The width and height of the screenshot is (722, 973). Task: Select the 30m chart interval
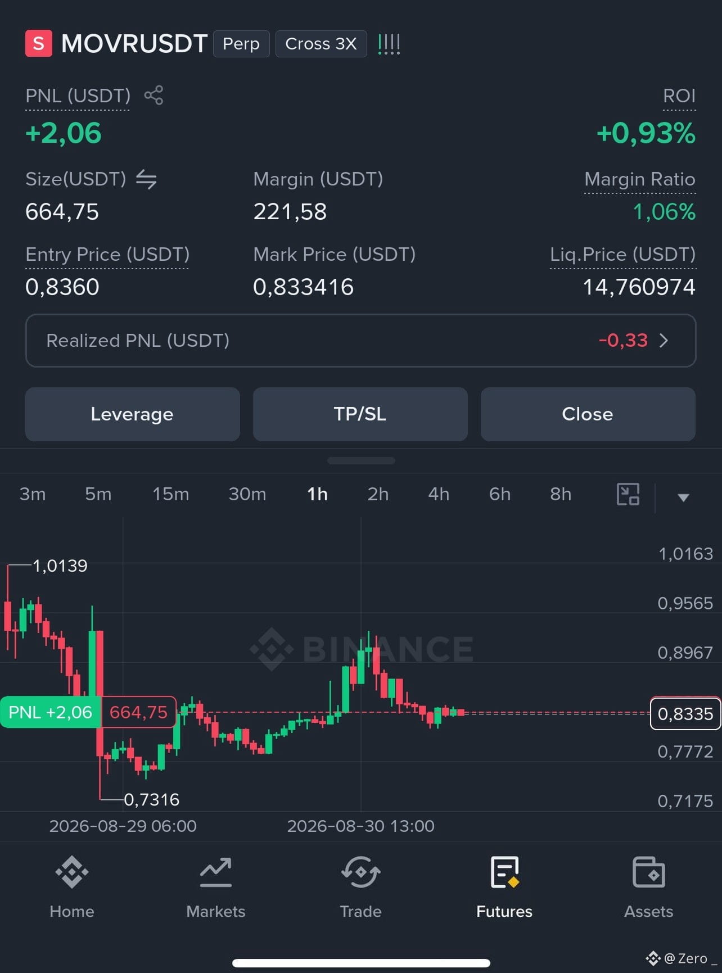247,494
